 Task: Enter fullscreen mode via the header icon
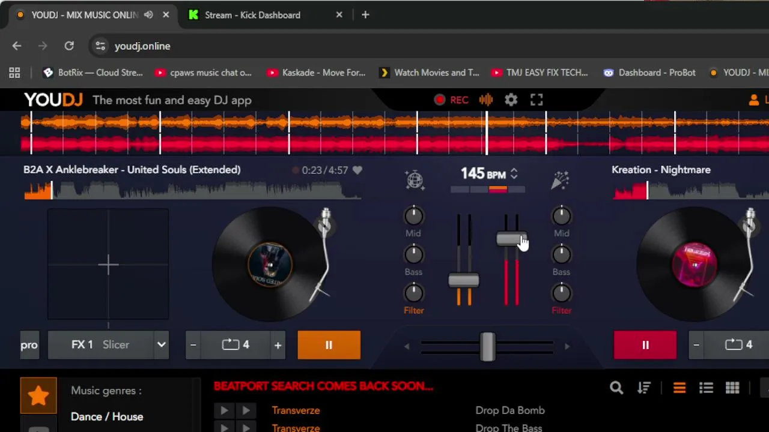[536, 100]
